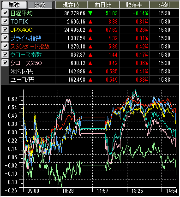Uncheck the 日経平均 checkbox

5,13
